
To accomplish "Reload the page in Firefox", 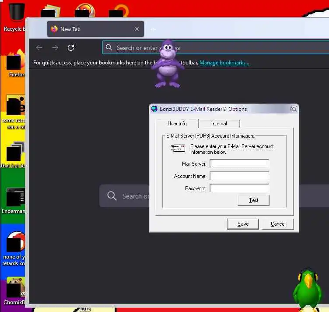I will [x=71, y=48].
